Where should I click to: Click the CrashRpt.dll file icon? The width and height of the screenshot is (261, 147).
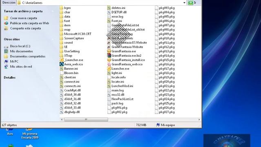point(62,90)
